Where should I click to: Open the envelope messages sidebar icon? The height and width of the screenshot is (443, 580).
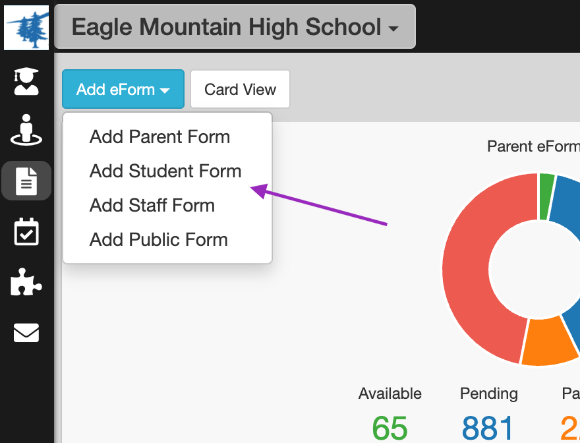click(x=26, y=332)
